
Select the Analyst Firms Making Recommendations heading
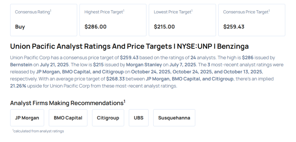tap(67, 103)
